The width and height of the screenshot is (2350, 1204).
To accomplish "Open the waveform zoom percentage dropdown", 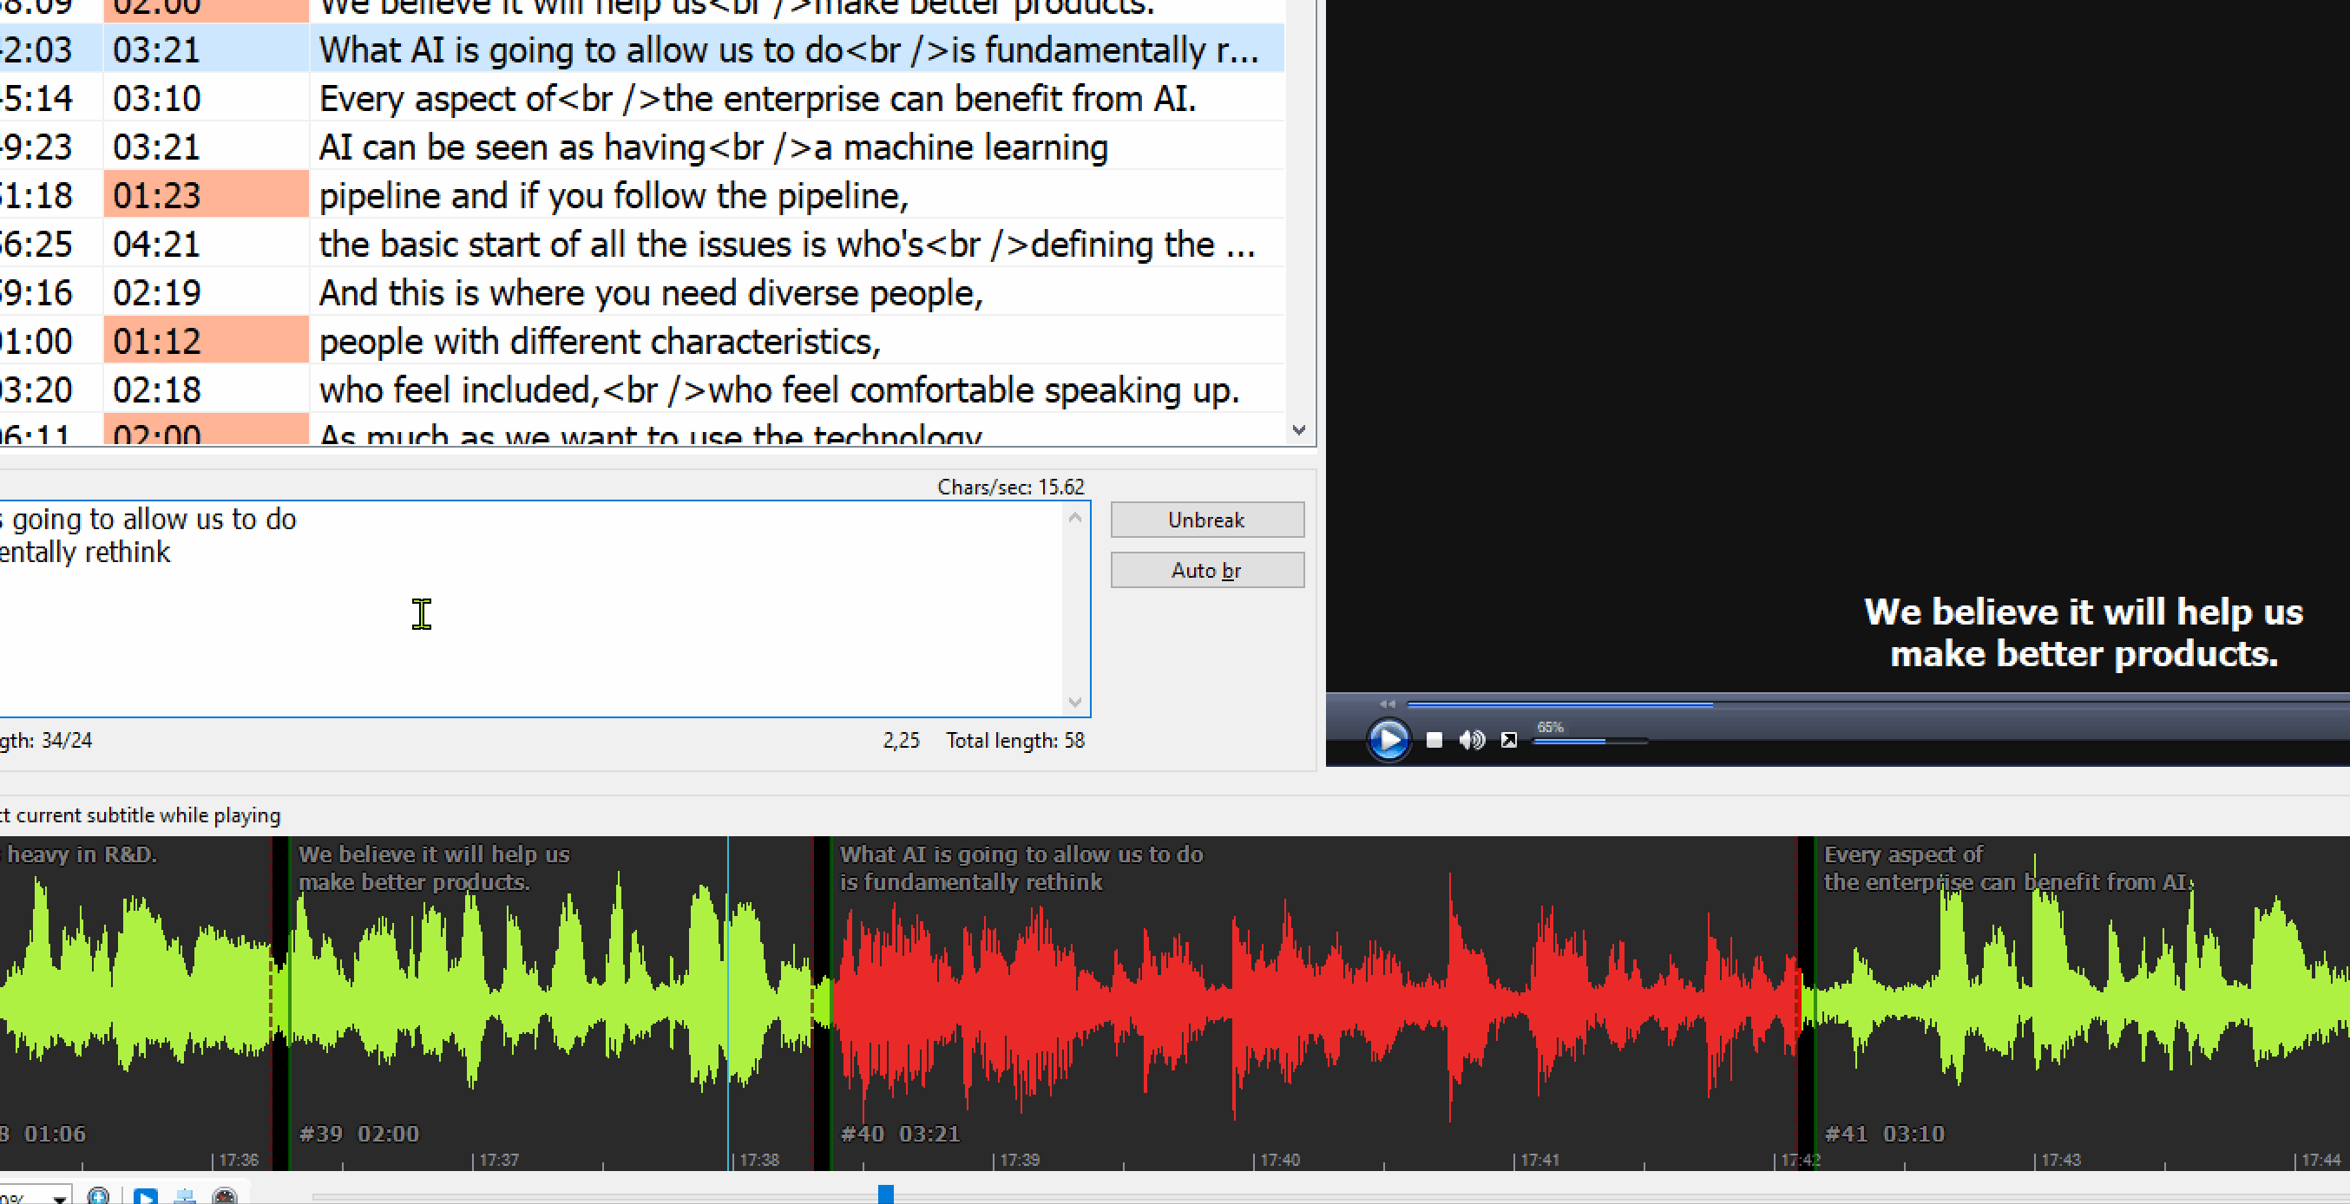I will 59,1197.
